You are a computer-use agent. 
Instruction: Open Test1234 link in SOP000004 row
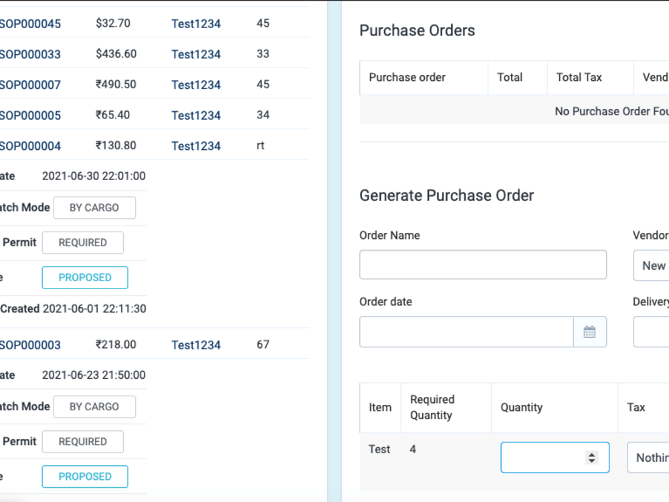196,146
